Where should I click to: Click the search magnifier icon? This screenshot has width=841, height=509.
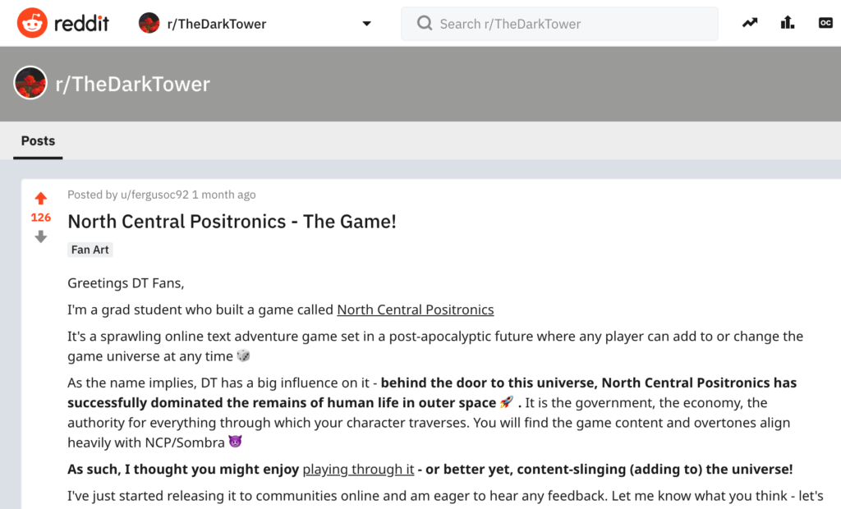click(425, 24)
